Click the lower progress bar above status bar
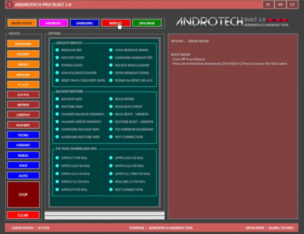The height and width of the screenshot is (234, 304). [x=105, y=217]
